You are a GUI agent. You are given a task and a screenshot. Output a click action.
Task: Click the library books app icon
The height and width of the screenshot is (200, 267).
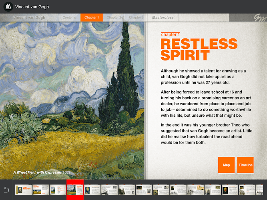7,7
